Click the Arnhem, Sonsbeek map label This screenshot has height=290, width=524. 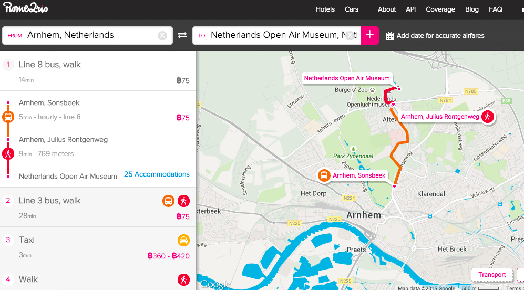(359, 175)
